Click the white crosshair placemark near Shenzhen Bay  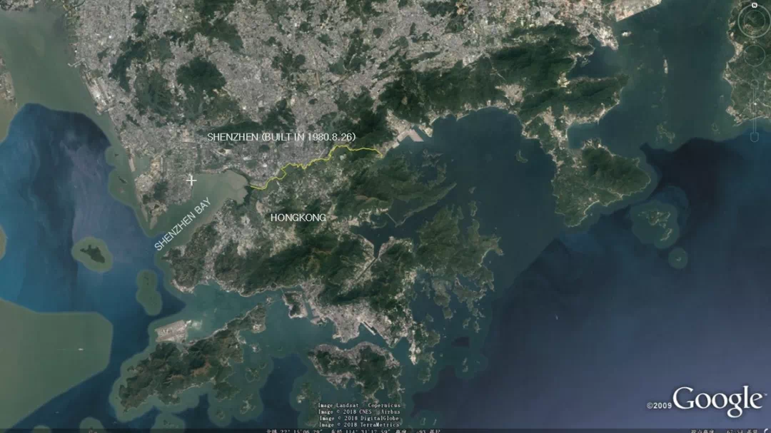[x=191, y=181]
